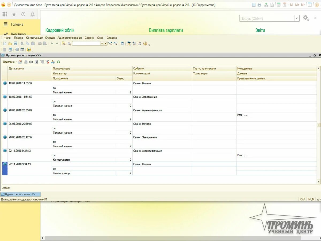Click the save icon in top title bar

click(x=254, y=5)
